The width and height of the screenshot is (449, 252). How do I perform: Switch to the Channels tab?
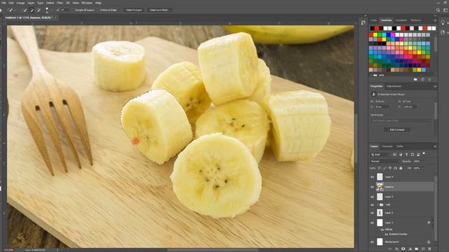(x=387, y=146)
